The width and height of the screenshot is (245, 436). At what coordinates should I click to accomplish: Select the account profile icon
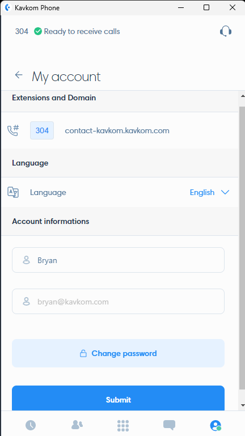click(216, 425)
